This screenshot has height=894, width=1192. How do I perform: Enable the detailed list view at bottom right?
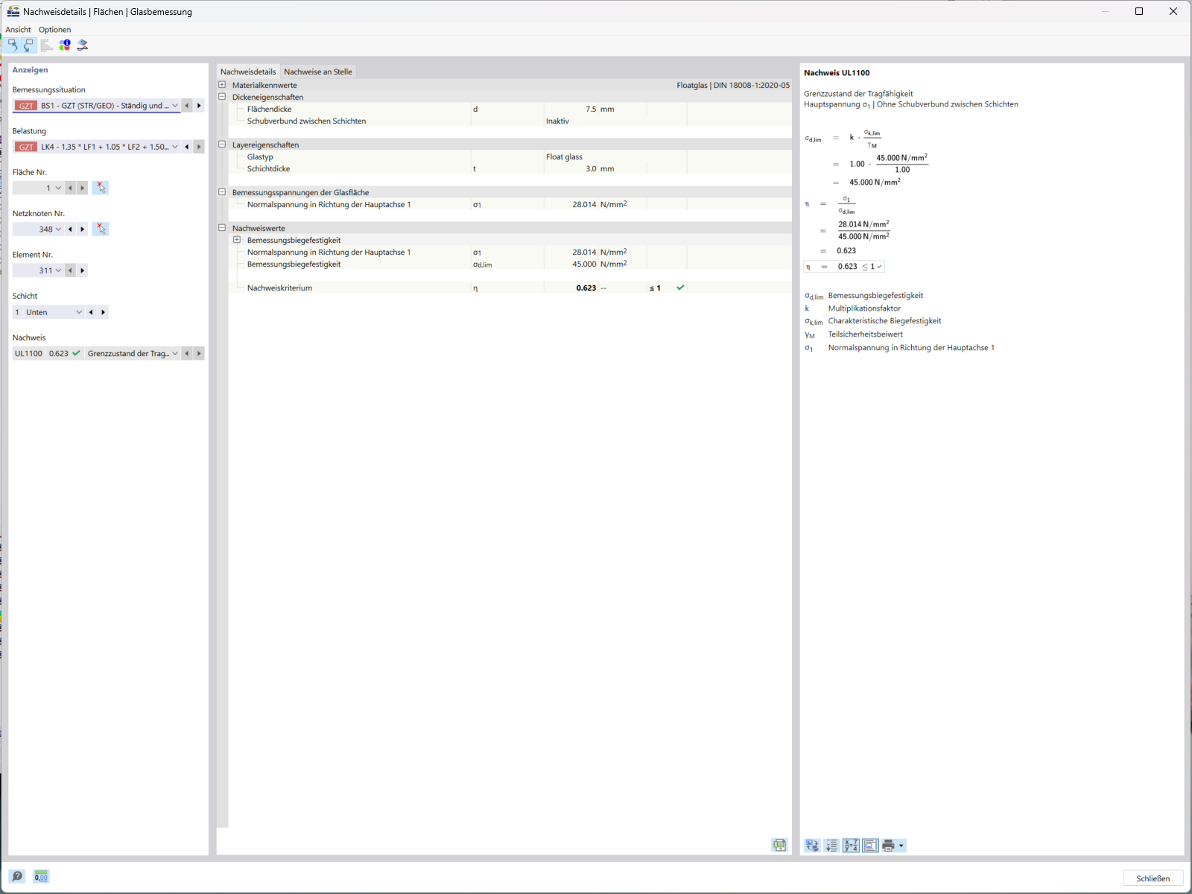(831, 846)
